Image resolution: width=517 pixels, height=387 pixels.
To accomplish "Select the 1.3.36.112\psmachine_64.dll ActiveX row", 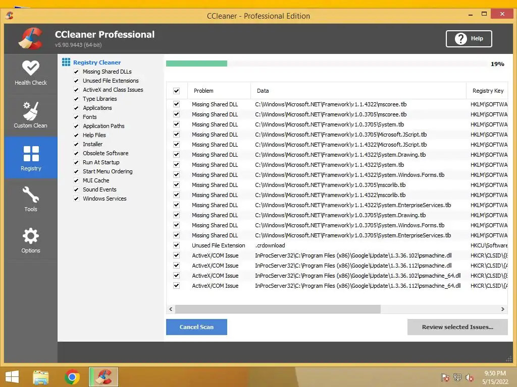I will (x=337, y=286).
